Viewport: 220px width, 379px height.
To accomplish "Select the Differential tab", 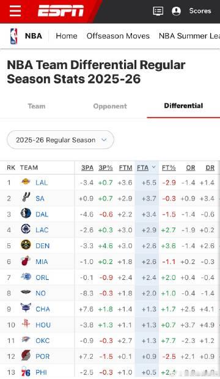I will point(183,106).
